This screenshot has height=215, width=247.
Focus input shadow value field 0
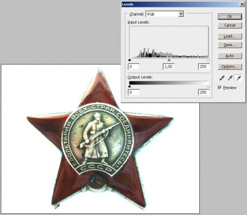point(133,67)
